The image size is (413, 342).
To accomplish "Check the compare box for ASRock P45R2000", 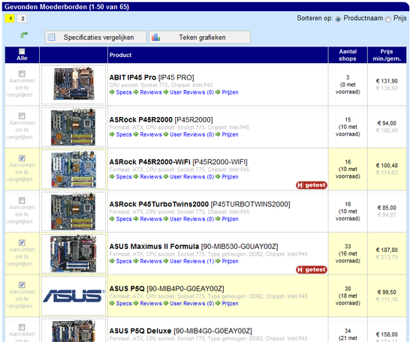I will (22, 116).
